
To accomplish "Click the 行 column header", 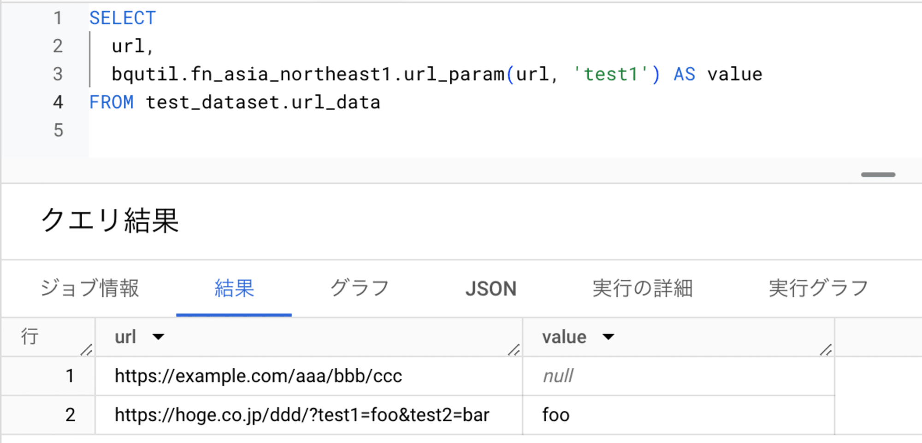I will pos(48,337).
